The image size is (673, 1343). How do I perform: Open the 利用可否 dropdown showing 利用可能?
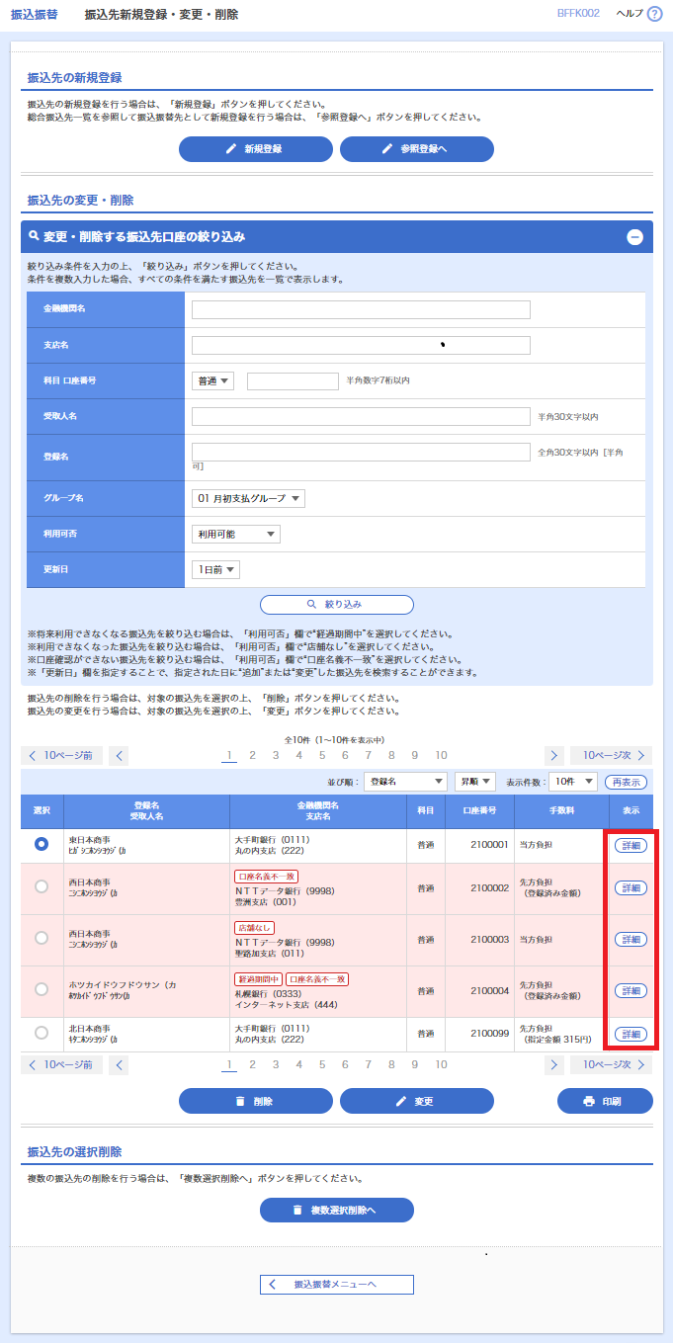coord(236,535)
